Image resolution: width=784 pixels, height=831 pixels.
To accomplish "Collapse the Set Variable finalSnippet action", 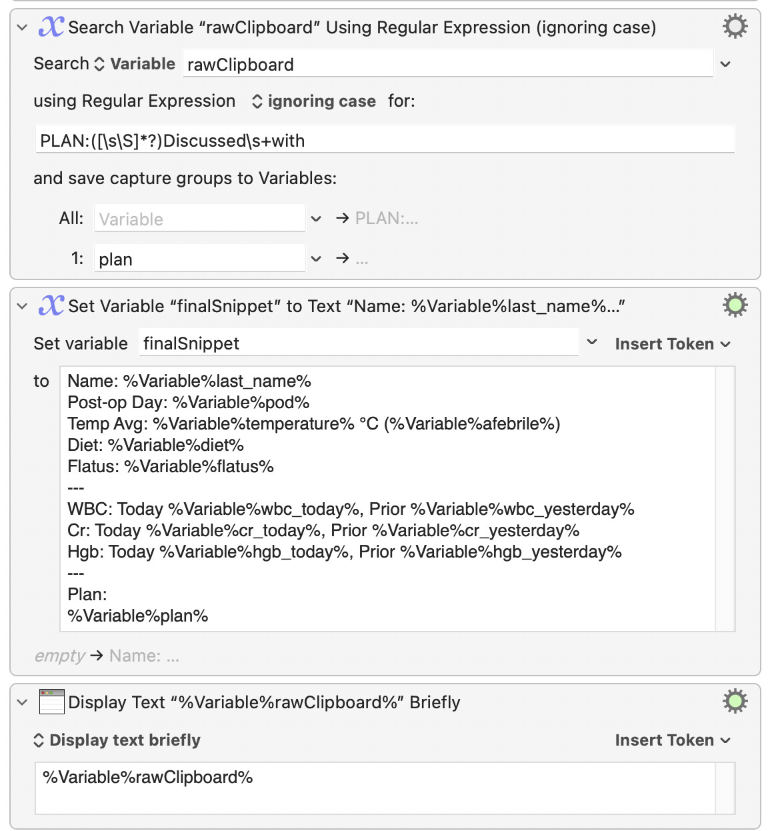I will 22,306.
